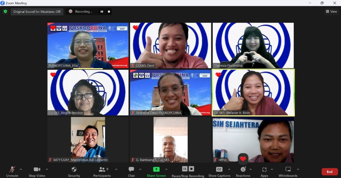Select CU SKS_Birgita Rendon video tile
This screenshot has height=178, width=341.
(88, 92)
